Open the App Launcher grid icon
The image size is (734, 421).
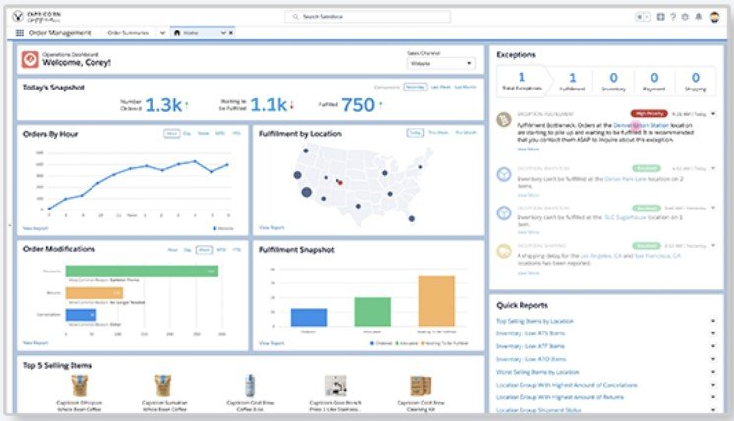[20, 33]
